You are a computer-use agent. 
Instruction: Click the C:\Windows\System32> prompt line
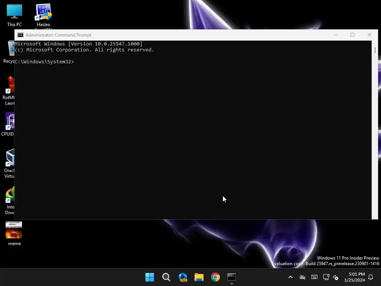[x=44, y=61]
